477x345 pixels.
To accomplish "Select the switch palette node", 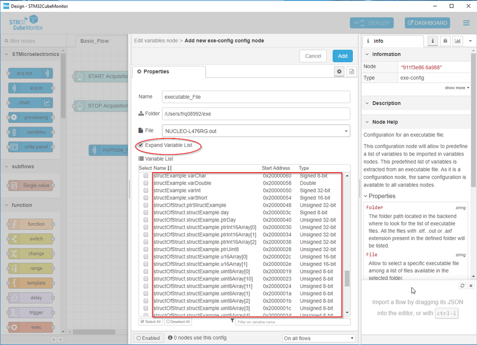I will [x=31, y=239].
